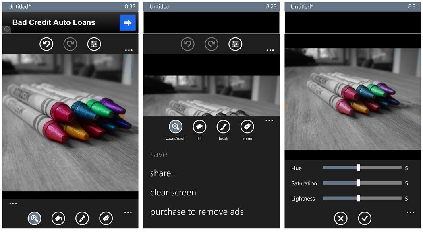Open the Bad Credit Auto Loans ad arrow
The image size is (423, 232).
pyautogui.click(x=128, y=22)
